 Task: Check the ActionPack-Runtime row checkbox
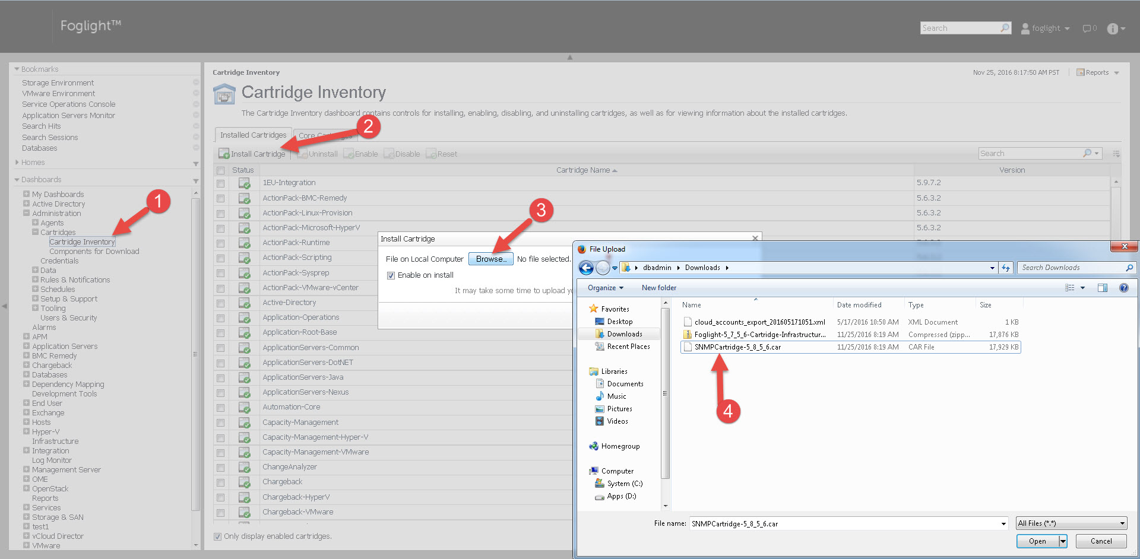click(220, 243)
